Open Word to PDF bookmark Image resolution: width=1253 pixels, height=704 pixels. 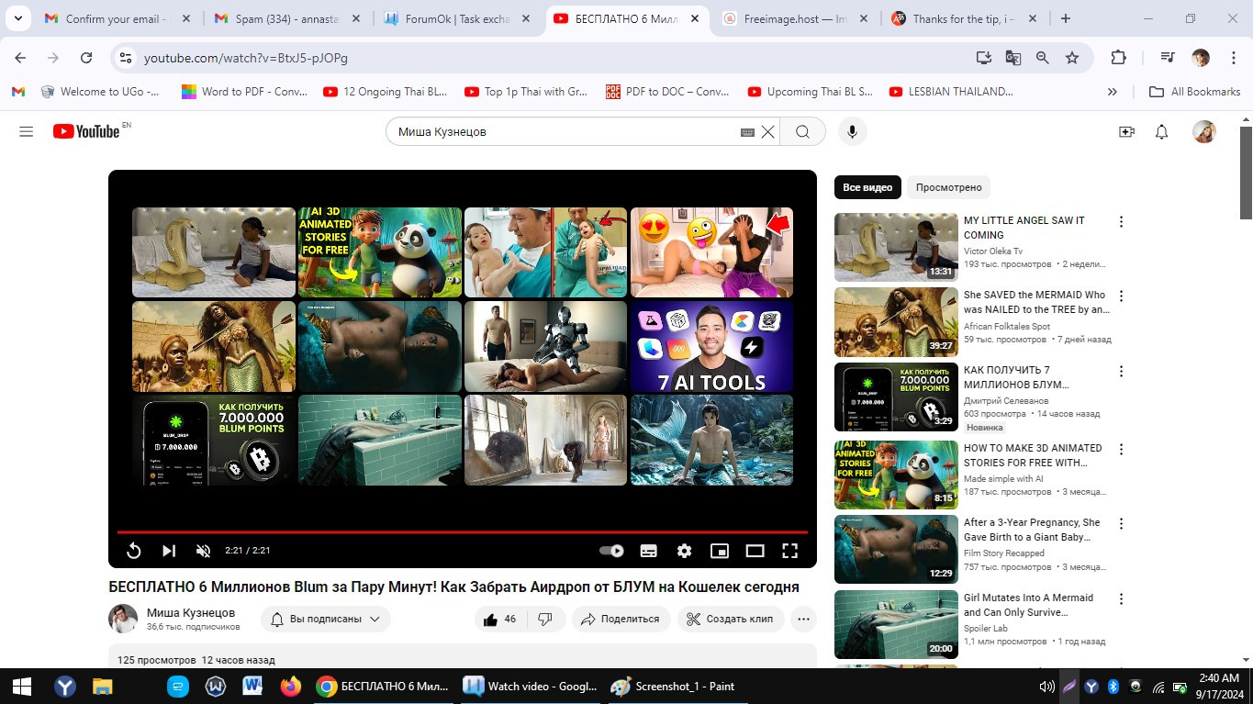tap(244, 91)
